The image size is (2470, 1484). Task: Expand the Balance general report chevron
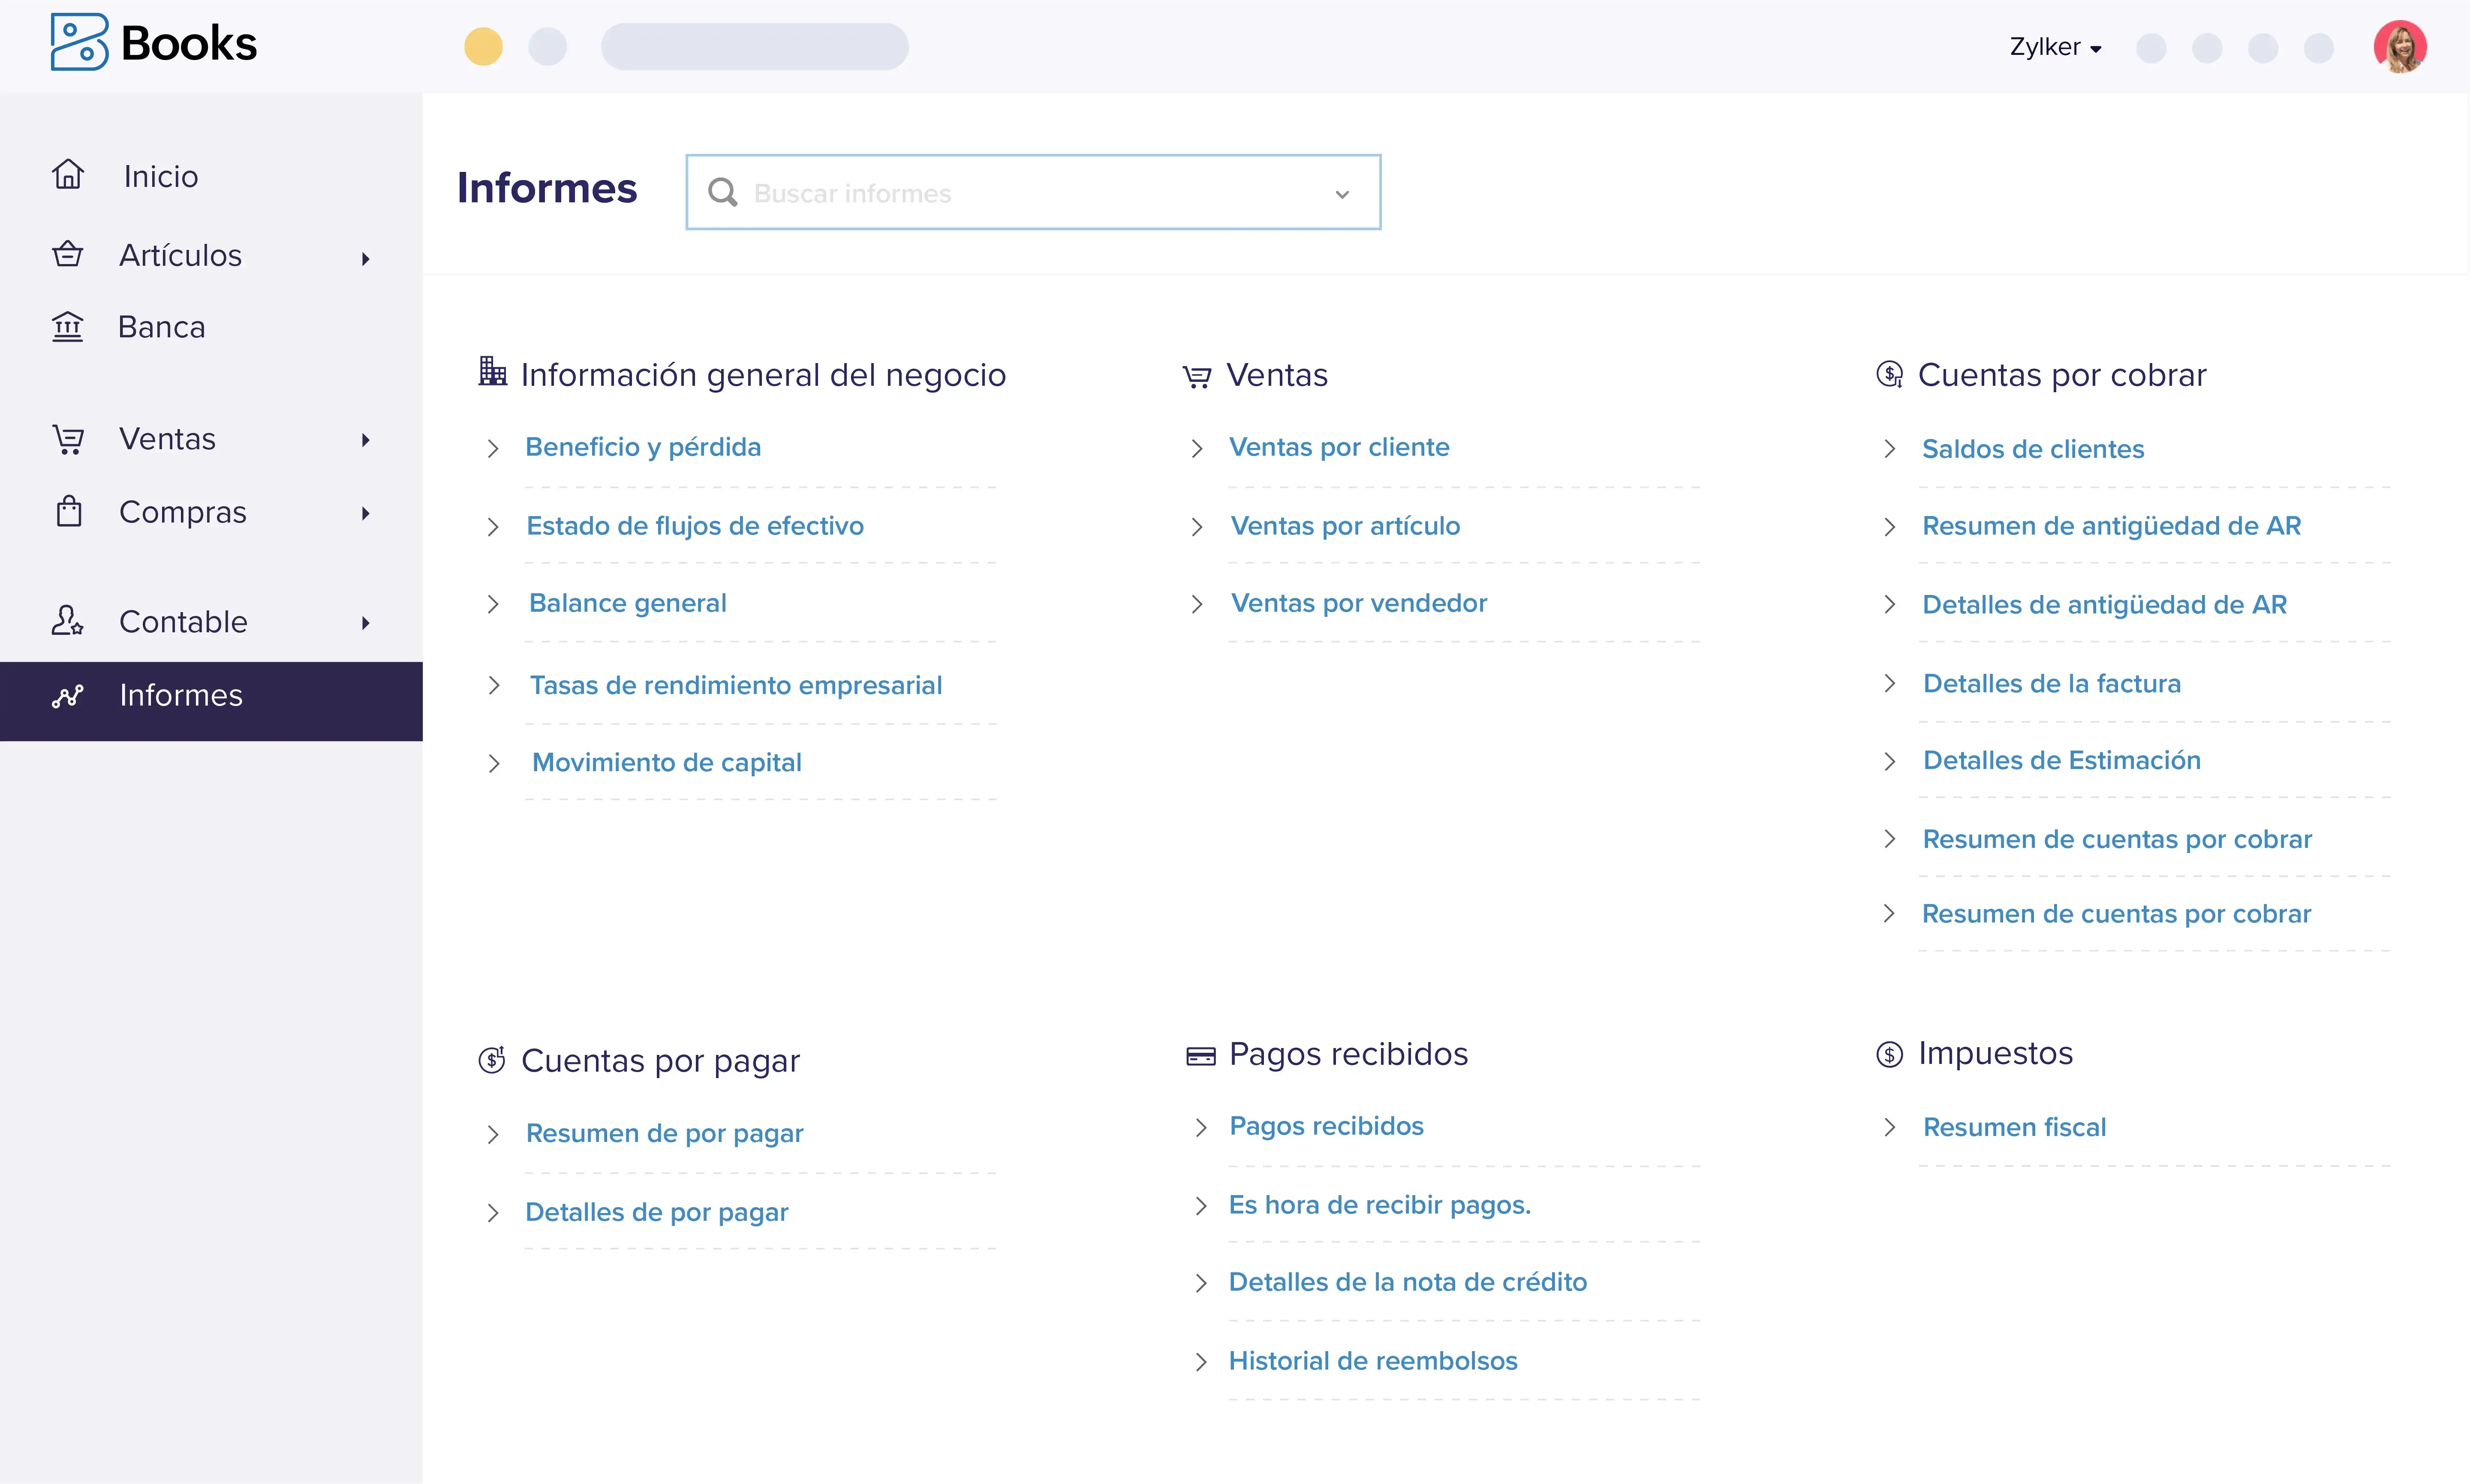point(493,604)
